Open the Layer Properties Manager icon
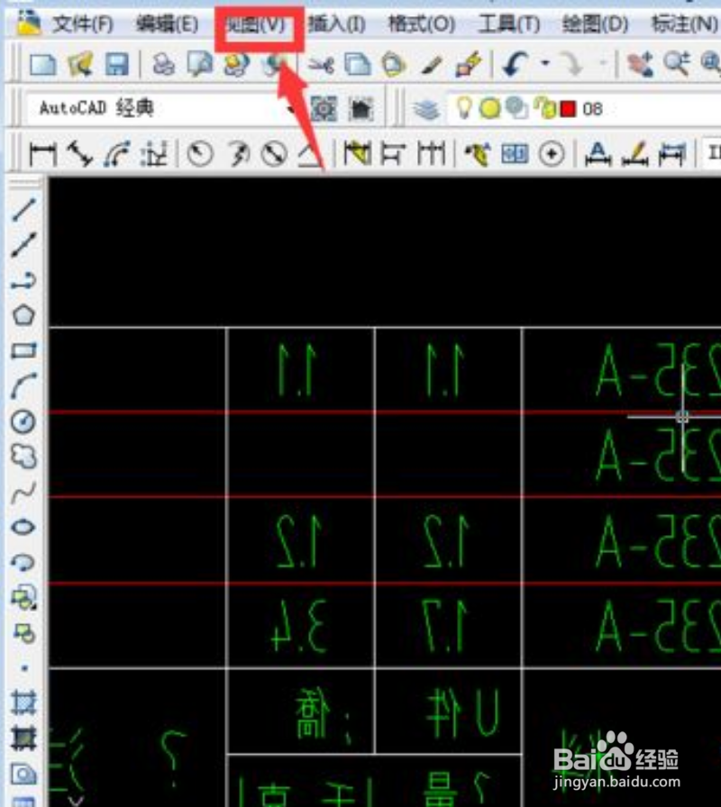Image resolution: width=721 pixels, height=807 pixels. click(426, 109)
